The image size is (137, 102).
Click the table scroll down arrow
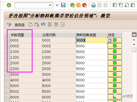click(x=134, y=45)
